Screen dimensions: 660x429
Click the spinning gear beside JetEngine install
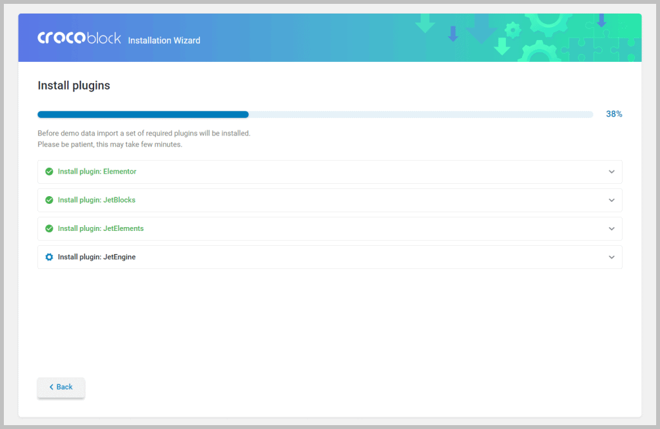point(49,257)
